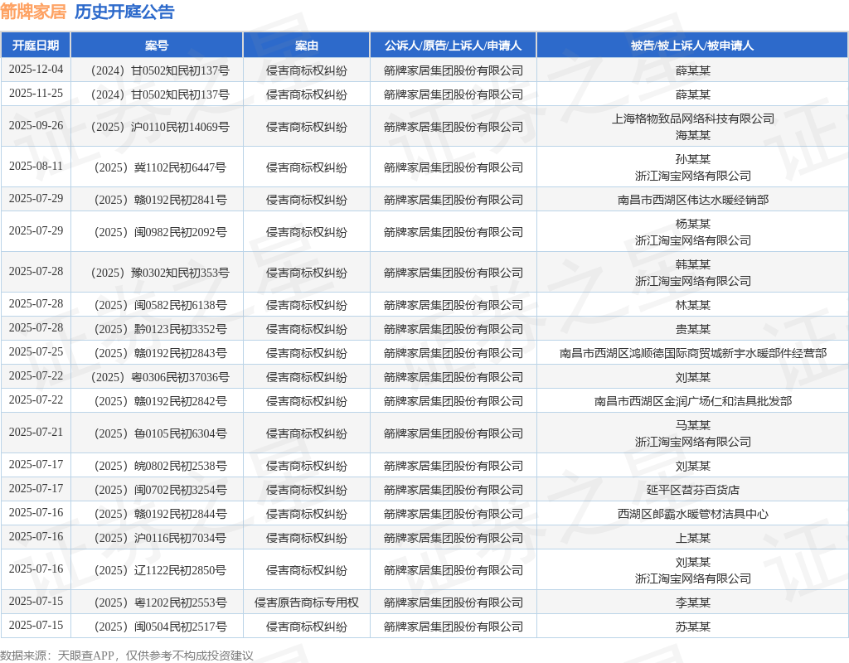The height and width of the screenshot is (663, 849).
Task: Click 浙江淘宝网络有限公司 in the 韩某某 row
Action: [692, 281]
